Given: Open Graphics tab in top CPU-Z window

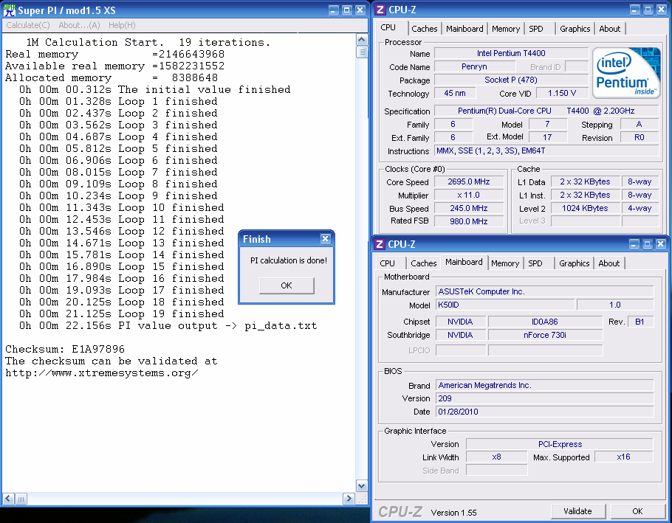Looking at the screenshot, I should [575, 29].
